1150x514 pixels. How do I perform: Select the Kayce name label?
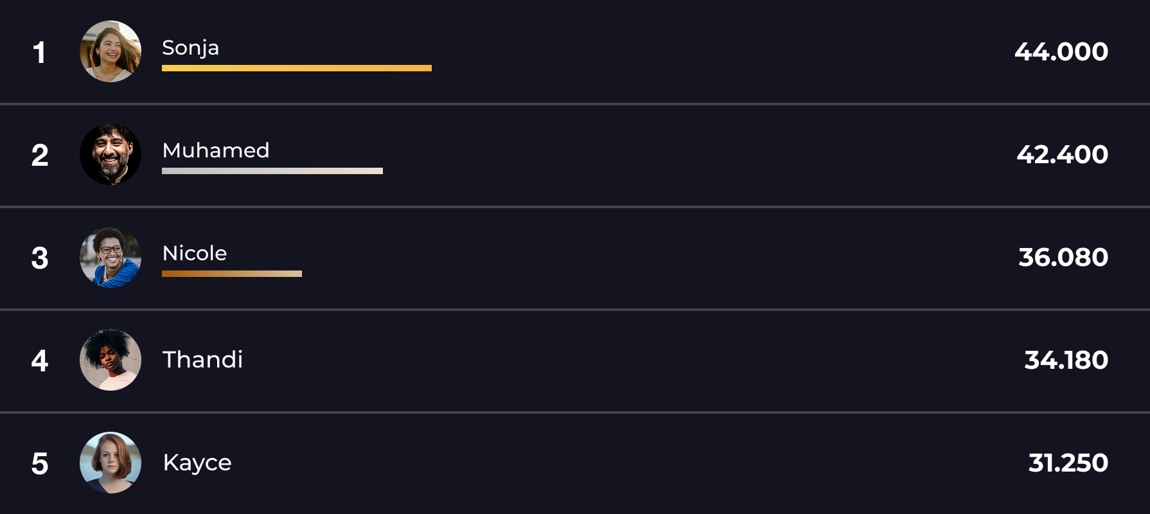tap(197, 463)
